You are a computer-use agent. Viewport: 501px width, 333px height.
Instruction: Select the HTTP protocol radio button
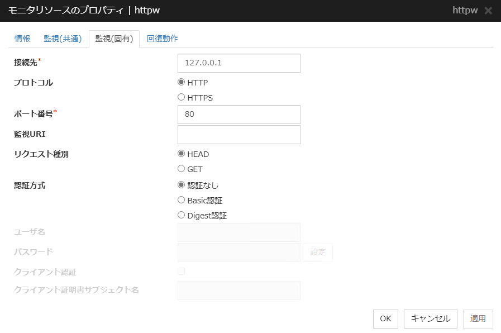click(x=181, y=82)
